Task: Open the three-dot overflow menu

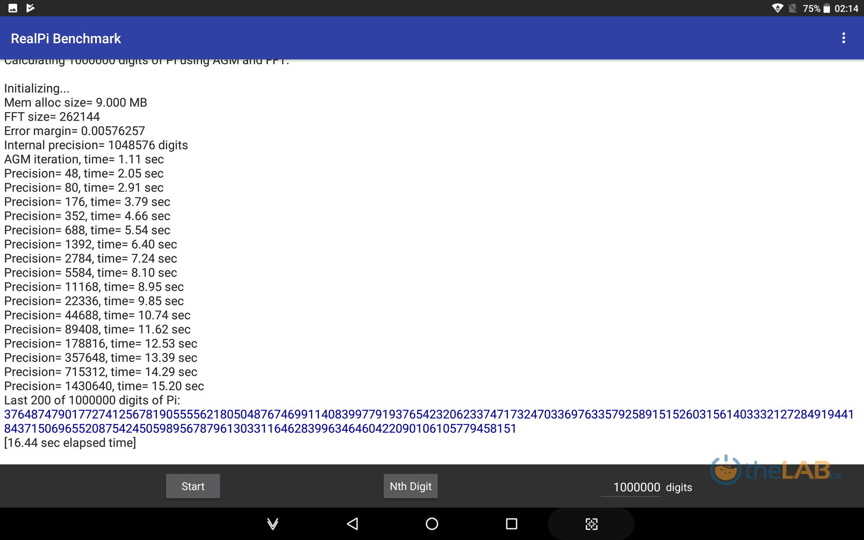Action: [843, 38]
